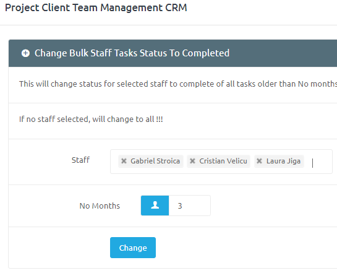Click the Change button
This screenshot has height=273, width=337.
pyautogui.click(x=133, y=248)
